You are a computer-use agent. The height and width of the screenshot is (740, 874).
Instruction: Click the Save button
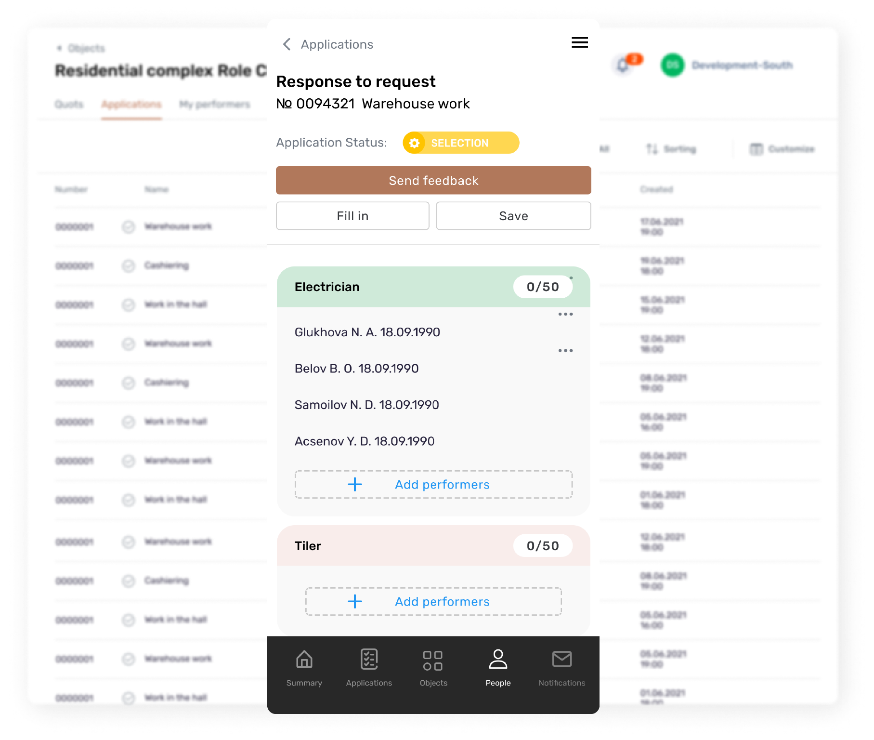click(x=513, y=216)
